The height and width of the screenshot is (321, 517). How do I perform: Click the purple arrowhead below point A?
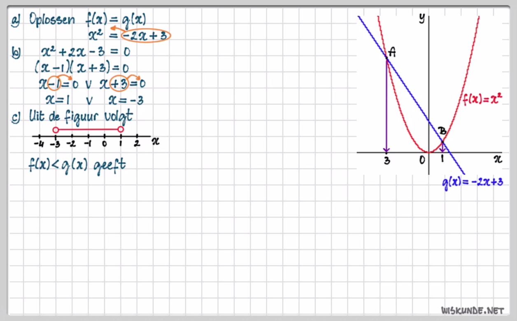[387, 149]
